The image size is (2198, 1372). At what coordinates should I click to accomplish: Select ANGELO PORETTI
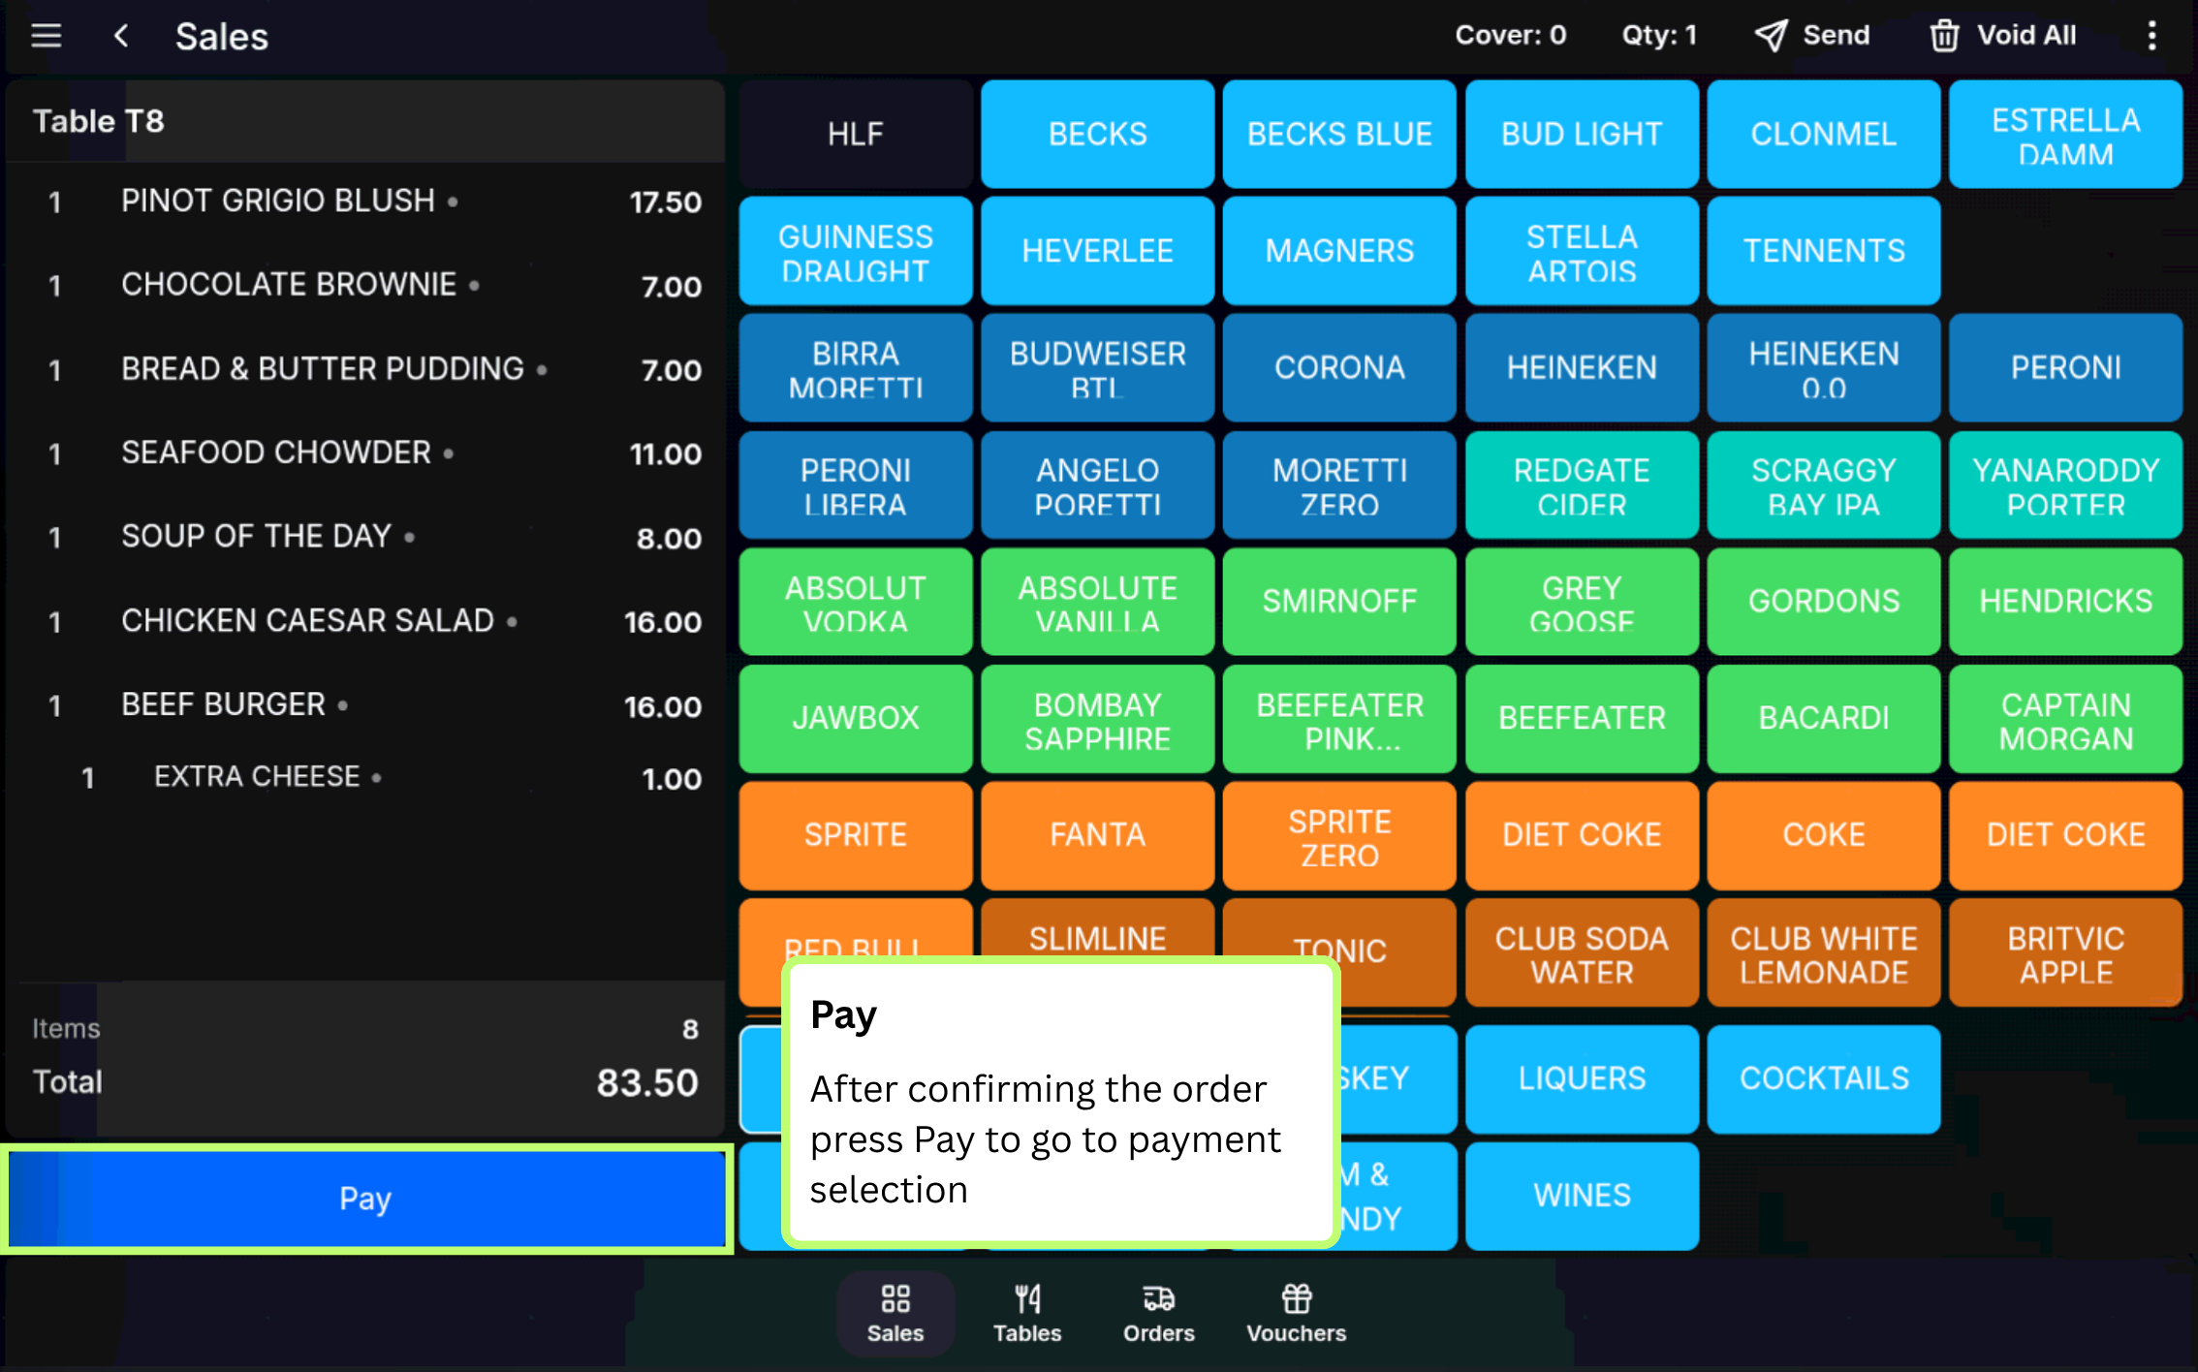click(x=1097, y=485)
